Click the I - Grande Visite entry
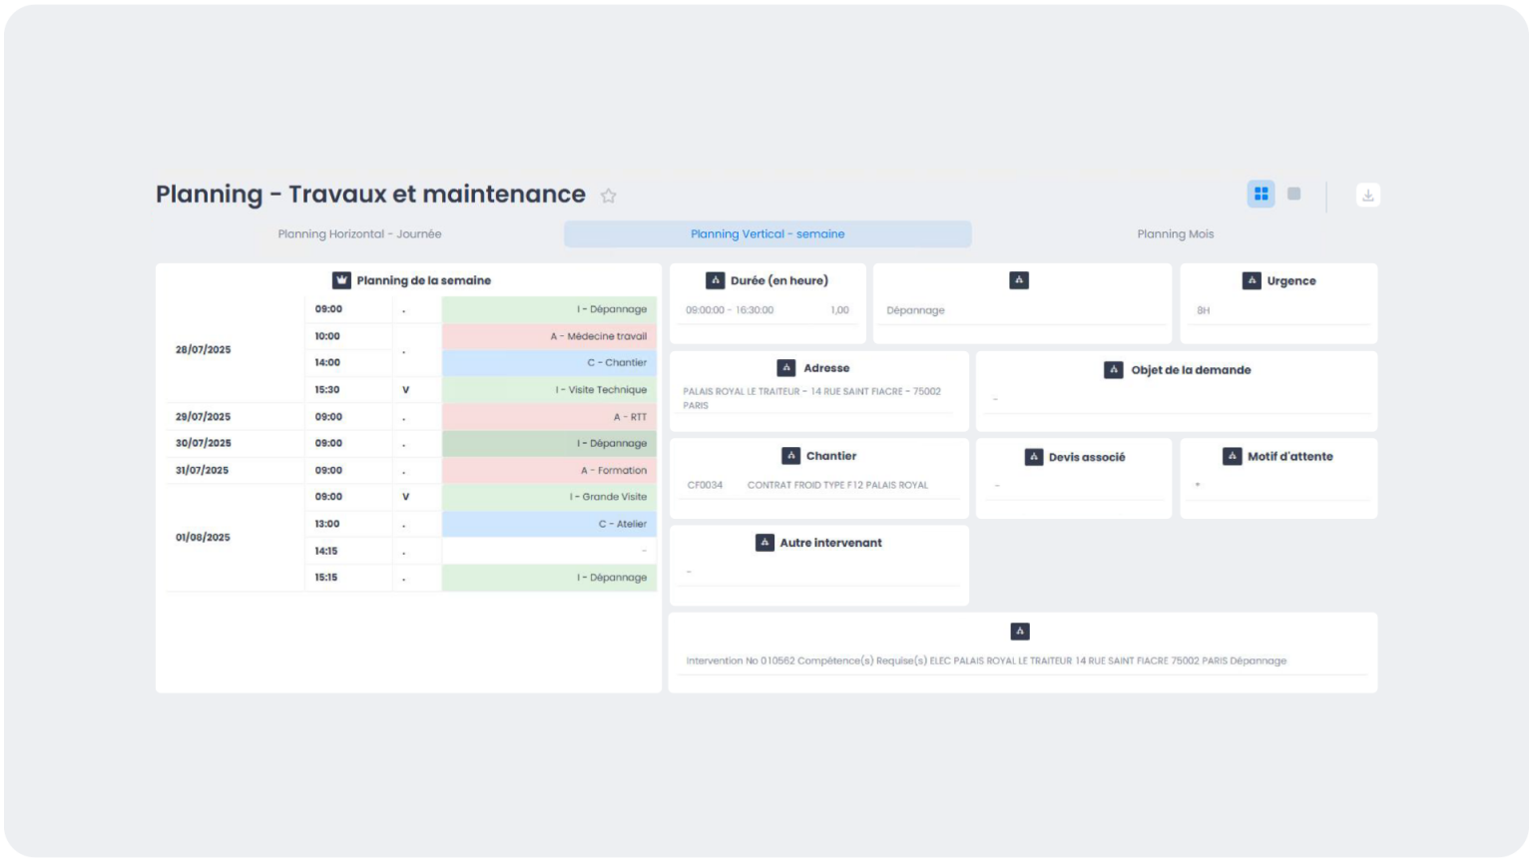 (549, 497)
